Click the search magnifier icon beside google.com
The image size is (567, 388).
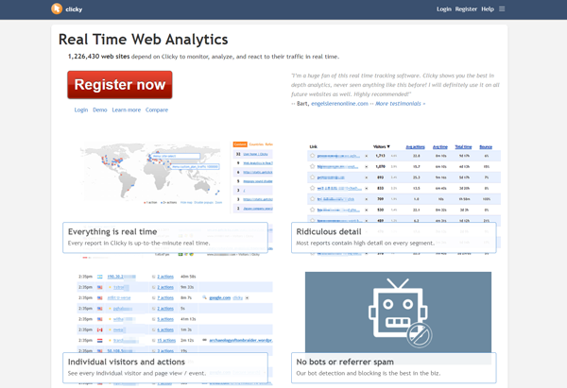pos(204,297)
